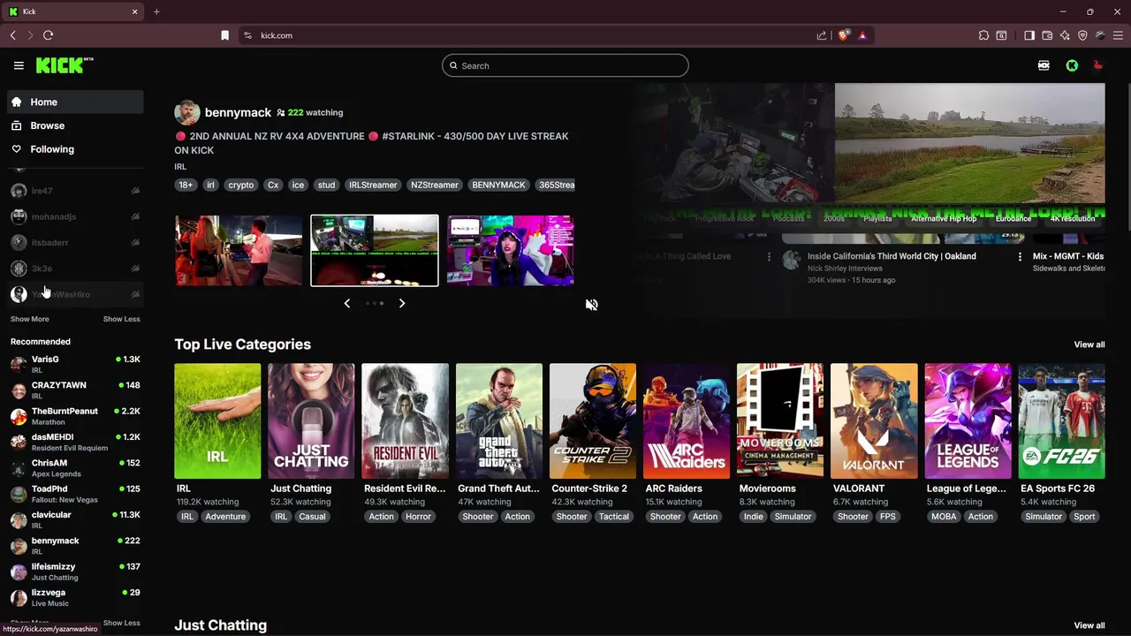Open Resident Evil category card
The height and width of the screenshot is (636, 1131).
(405, 420)
